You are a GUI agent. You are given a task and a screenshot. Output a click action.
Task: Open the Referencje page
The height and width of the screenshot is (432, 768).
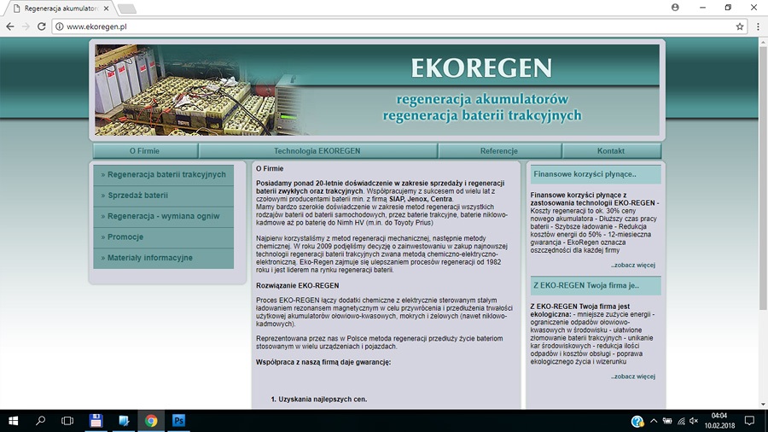498,151
